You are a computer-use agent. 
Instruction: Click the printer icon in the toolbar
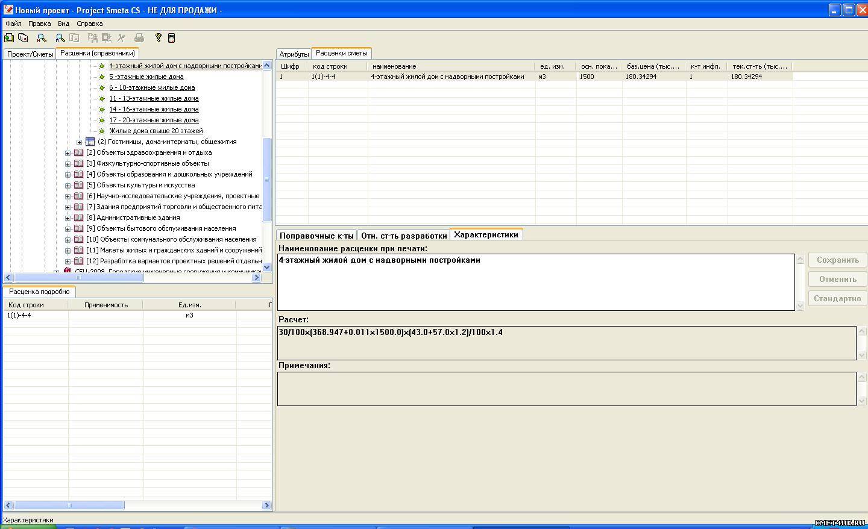[x=139, y=38]
